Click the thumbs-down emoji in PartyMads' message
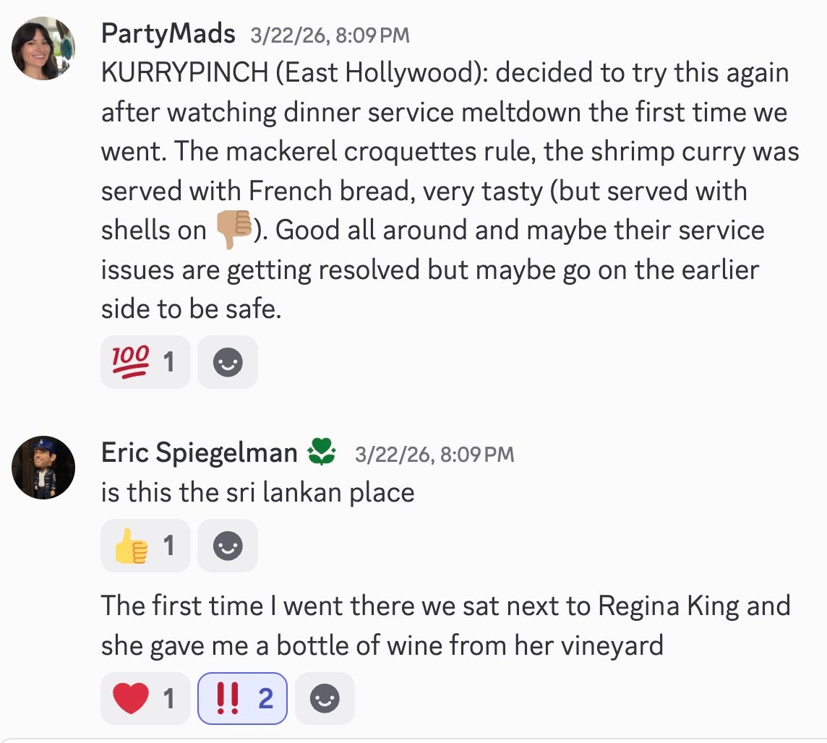 pos(233,231)
